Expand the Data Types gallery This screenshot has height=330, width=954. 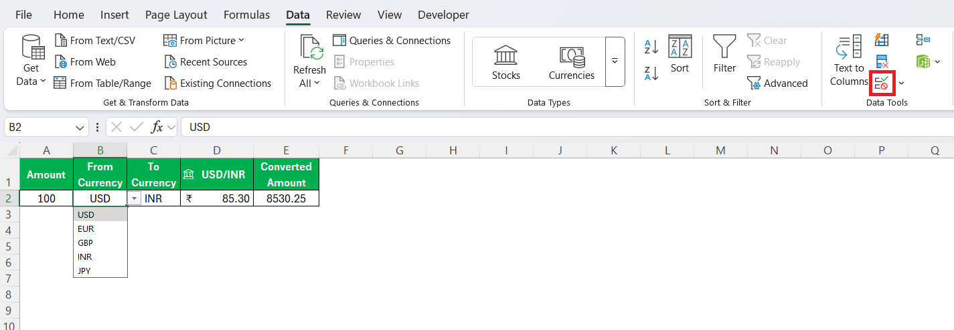(x=615, y=61)
